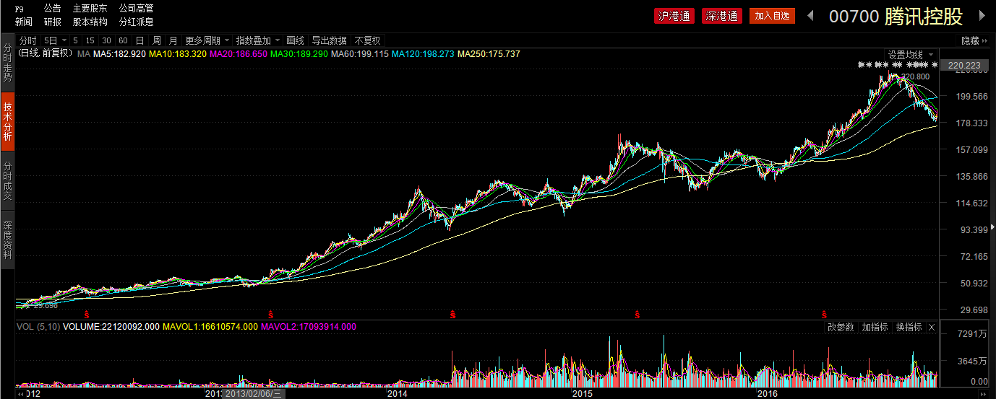
Task: Expand the 更多周期 dropdown
Action: 207,40
